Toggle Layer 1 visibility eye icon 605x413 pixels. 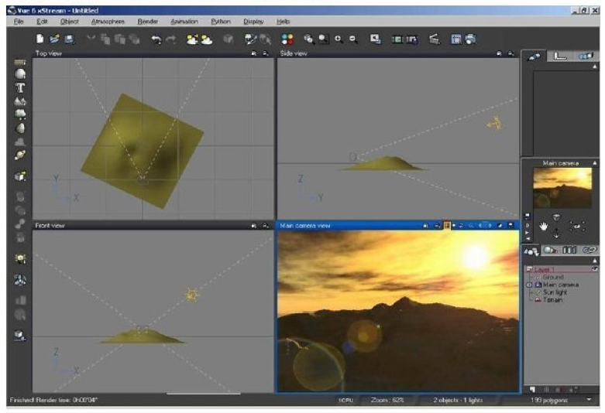[593, 269]
